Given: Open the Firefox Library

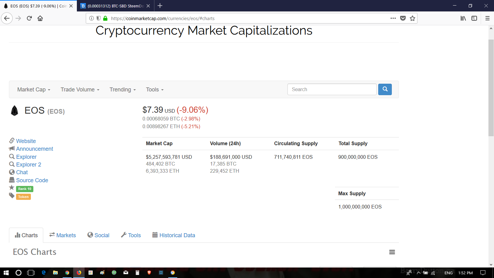Looking at the screenshot, I should click(463, 18).
